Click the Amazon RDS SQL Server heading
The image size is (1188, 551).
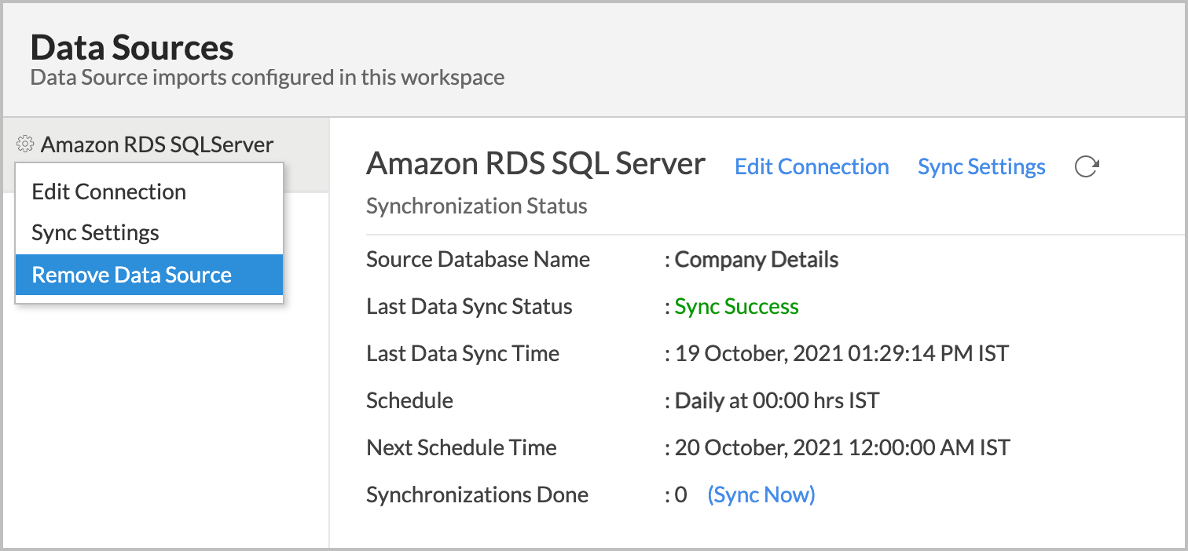point(536,163)
